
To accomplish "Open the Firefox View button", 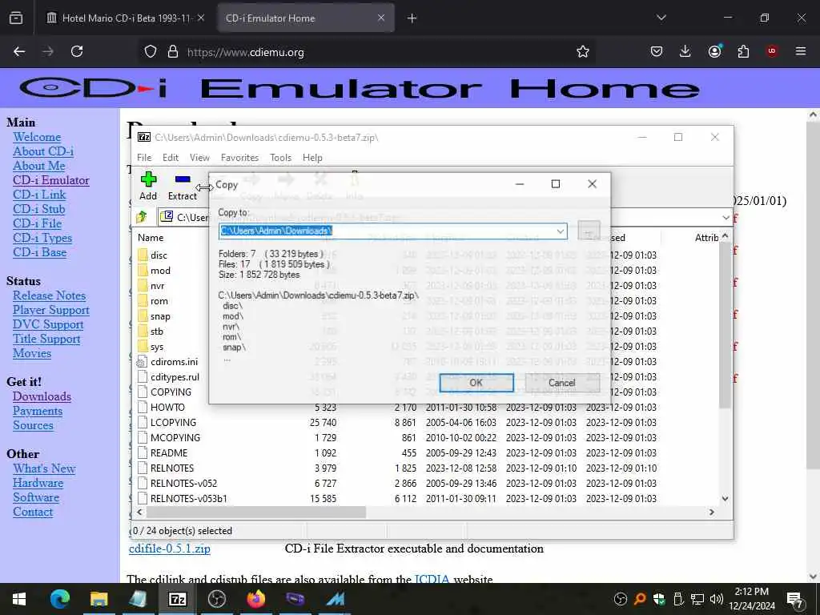I will coord(16,18).
